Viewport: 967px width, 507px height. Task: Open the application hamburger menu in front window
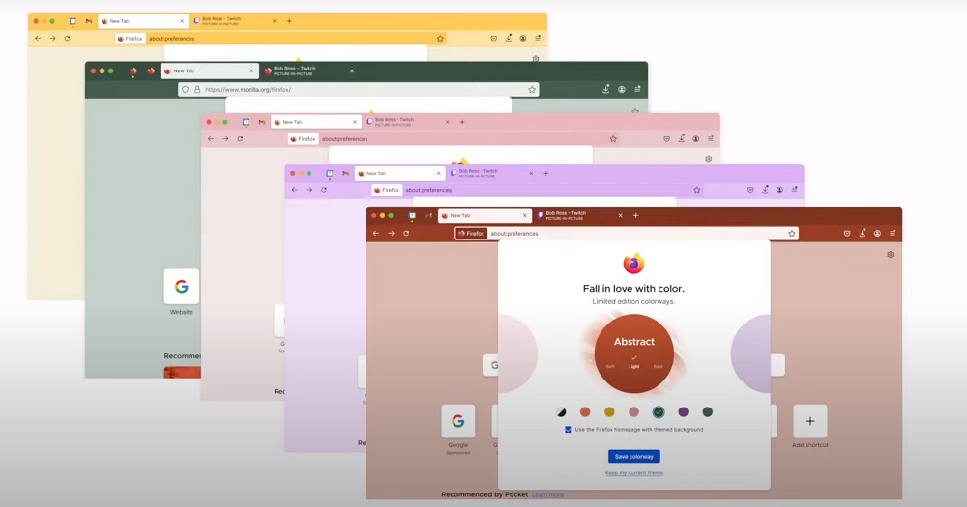tap(893, 234)
